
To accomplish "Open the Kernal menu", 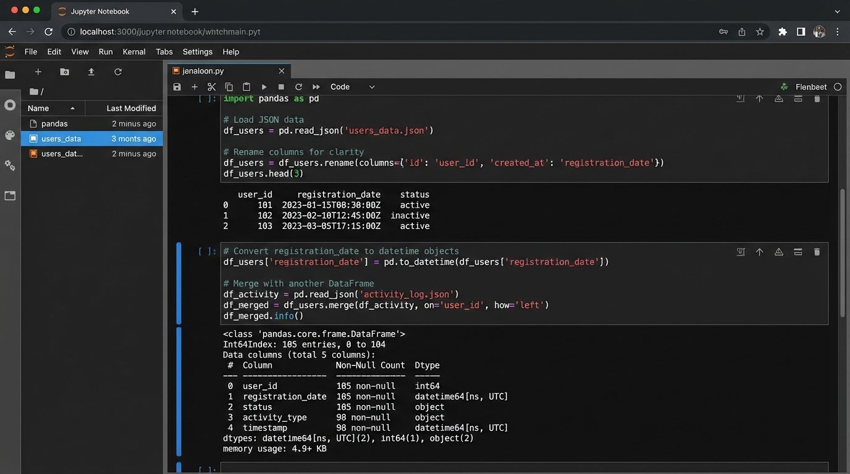I will 134,52.
